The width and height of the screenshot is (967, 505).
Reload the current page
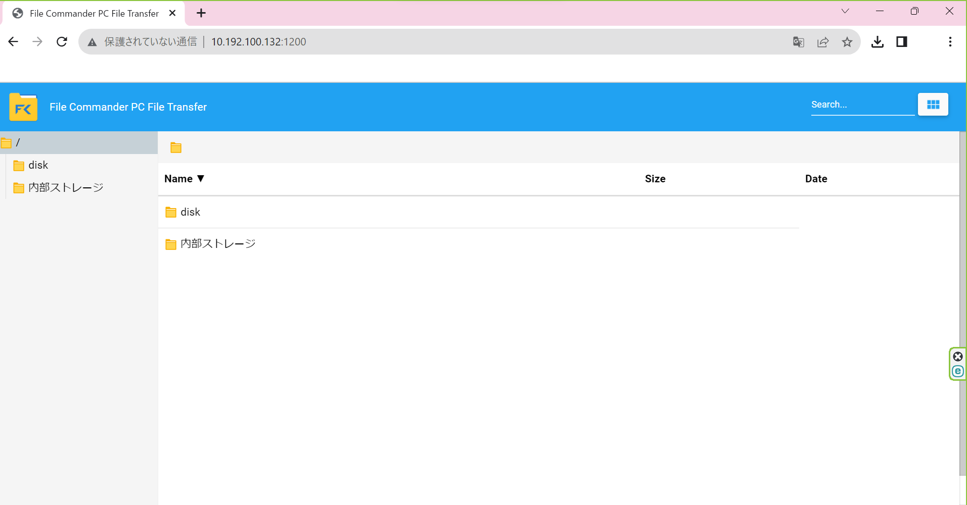click(62, 42)
